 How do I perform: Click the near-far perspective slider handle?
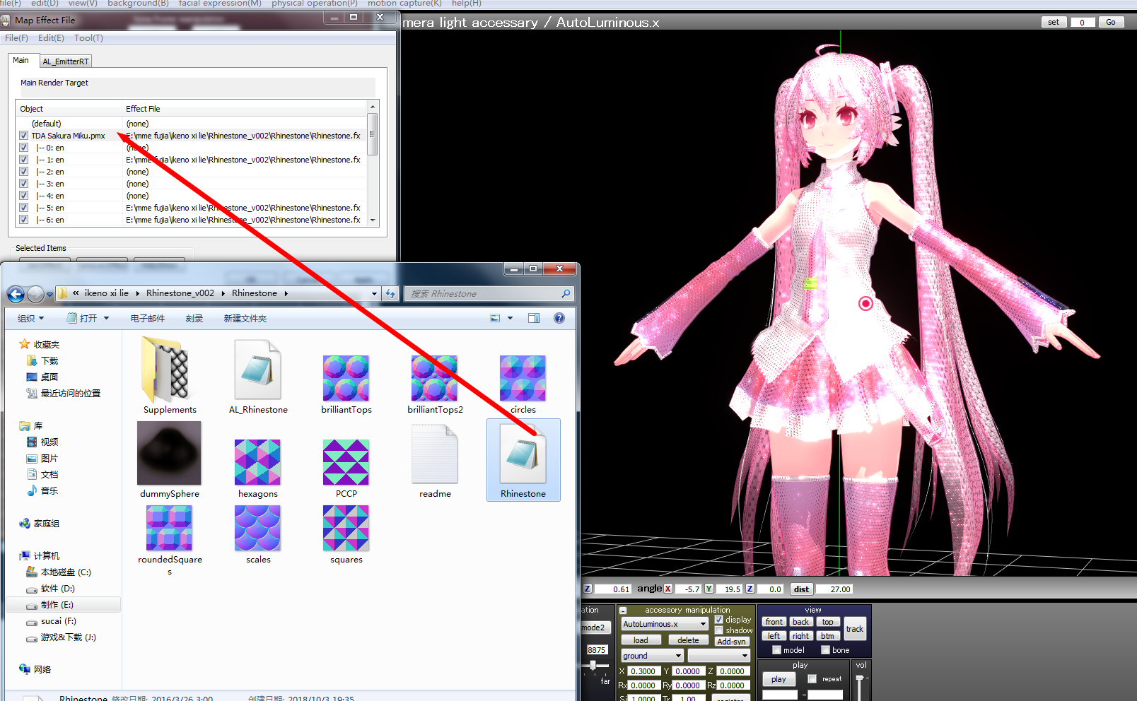click(593, 665)
